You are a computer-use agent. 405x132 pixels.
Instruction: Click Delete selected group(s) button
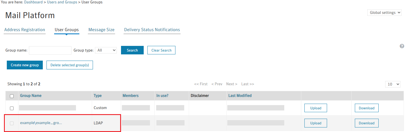(x=70, y=65)
